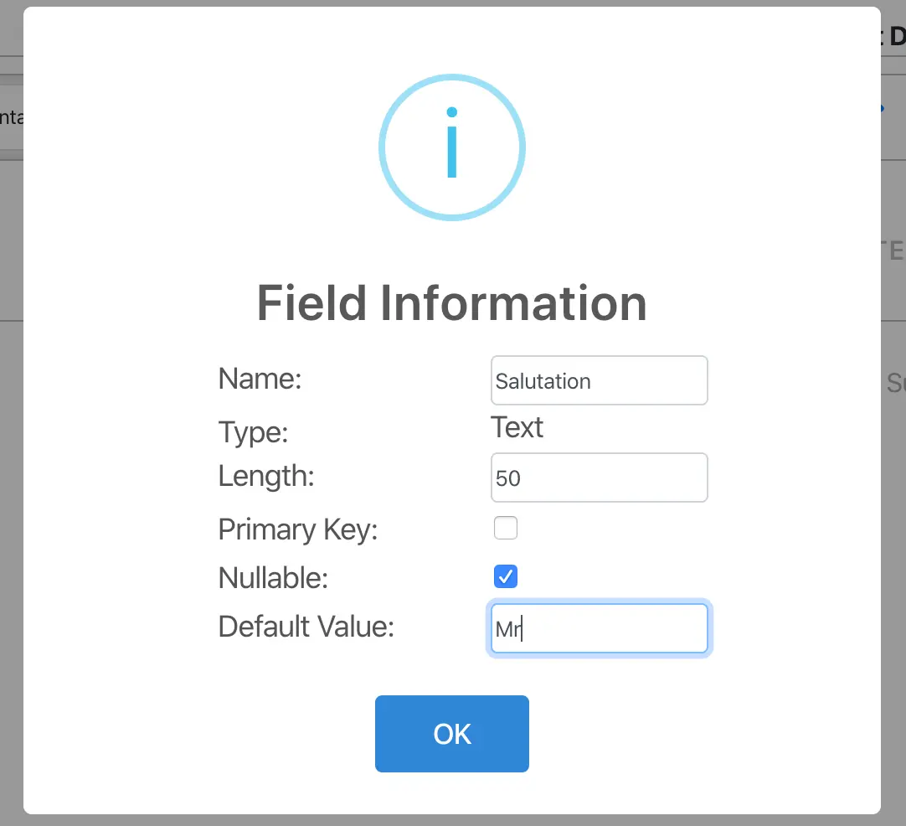Select the Text type value

pos(517,428)
